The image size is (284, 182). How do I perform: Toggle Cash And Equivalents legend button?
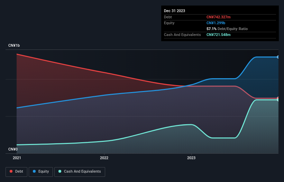pyautogui.click(x=80, y=172)
